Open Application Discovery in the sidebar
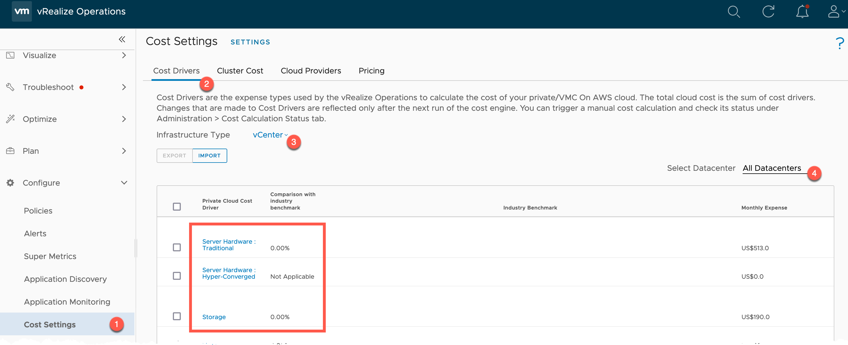Viewport: 848px width, 345px height. coord(65,279)
